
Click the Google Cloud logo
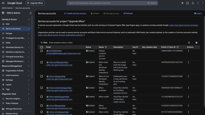[14, 3]
